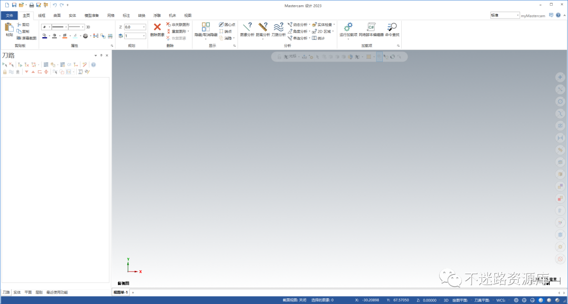568x304 pixels.
Task: Open the level number 1 dropdown
Action: (x=144, y=36)
